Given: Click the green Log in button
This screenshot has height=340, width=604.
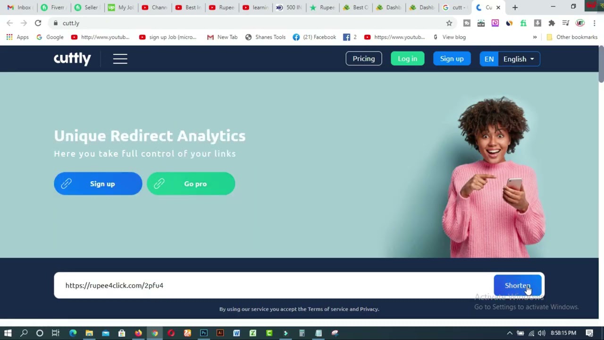Looking at the screenshot, I should pos(408,59).
